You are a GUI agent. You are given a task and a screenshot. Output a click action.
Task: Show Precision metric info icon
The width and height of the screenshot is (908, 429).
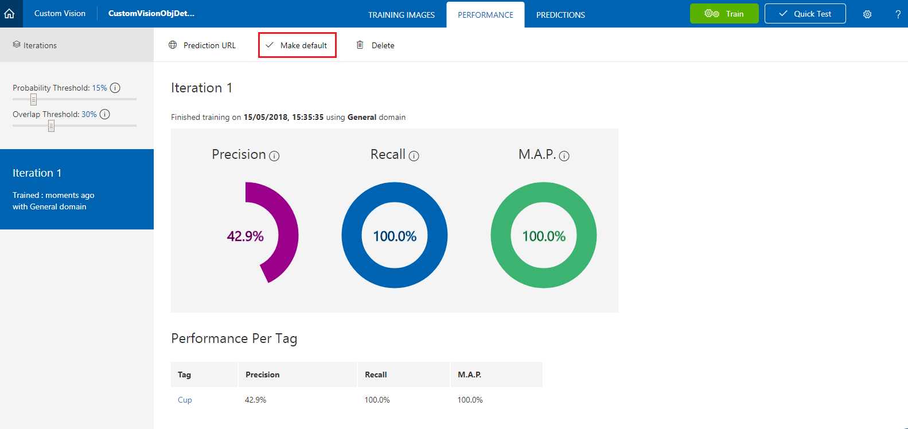coord(274,156)
